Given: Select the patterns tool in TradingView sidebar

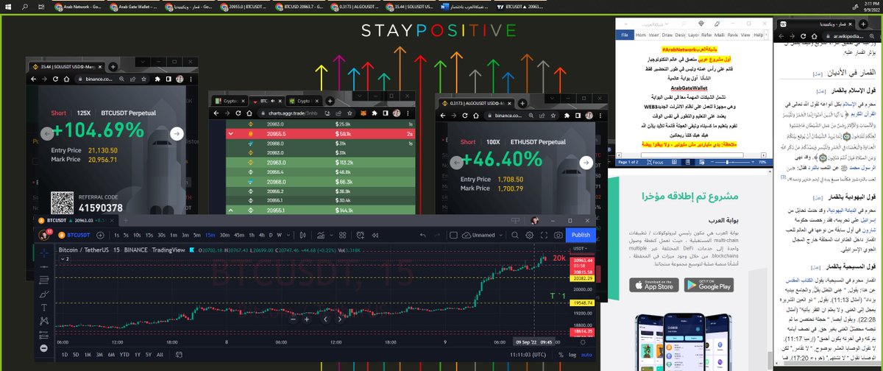Looking at the screenshot, I should (44, 321).
